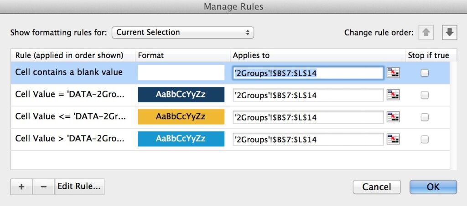The width and height of the screenshot is (467, 206).
Task: Add a new rule with plus button
Action: (21, 186)
